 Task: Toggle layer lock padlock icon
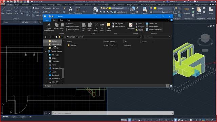click(x=107, y=8)
